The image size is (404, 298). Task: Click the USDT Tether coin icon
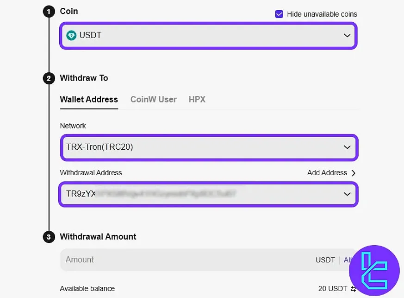71,35
